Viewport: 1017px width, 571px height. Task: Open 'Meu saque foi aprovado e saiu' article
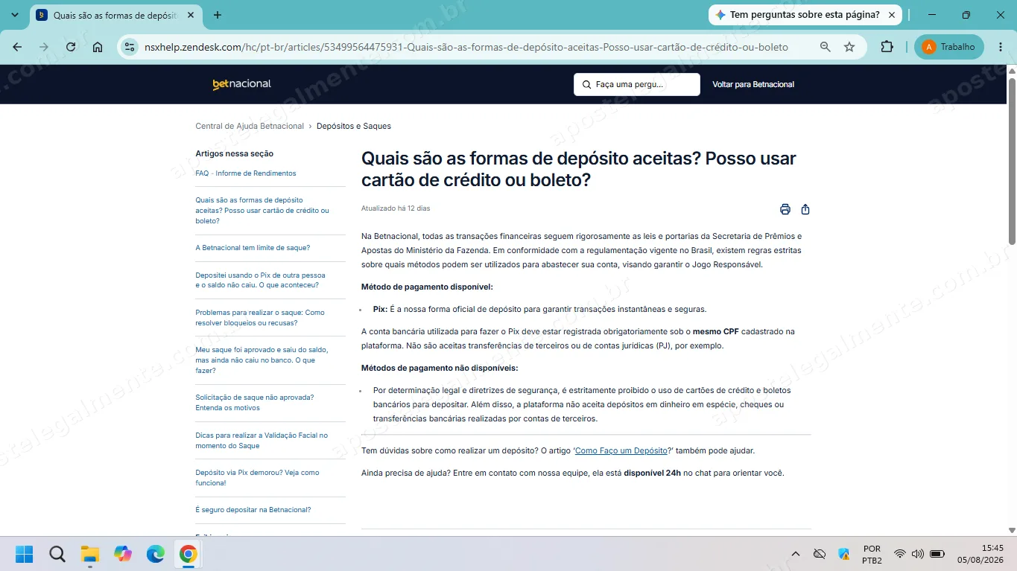[x=262, y=360]
